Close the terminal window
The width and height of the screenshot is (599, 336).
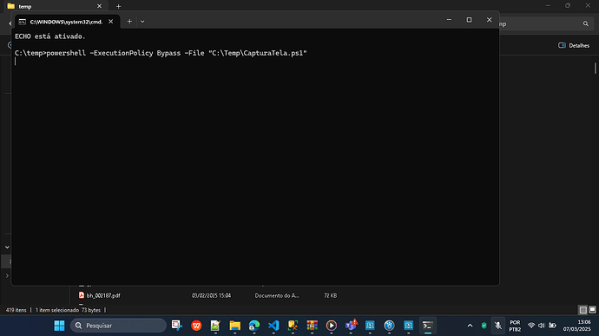[490, 20]
